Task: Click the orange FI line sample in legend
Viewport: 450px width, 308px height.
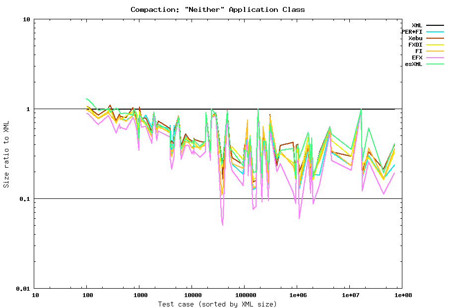Action: point(435,51)
